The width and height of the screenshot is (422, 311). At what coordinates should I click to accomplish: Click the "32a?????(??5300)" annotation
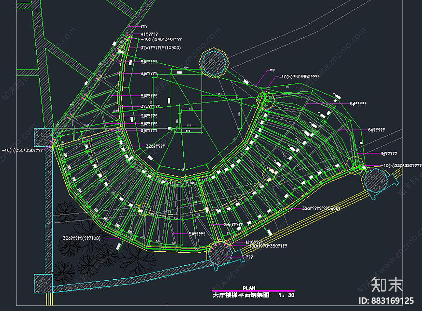[x=321, y=208]
